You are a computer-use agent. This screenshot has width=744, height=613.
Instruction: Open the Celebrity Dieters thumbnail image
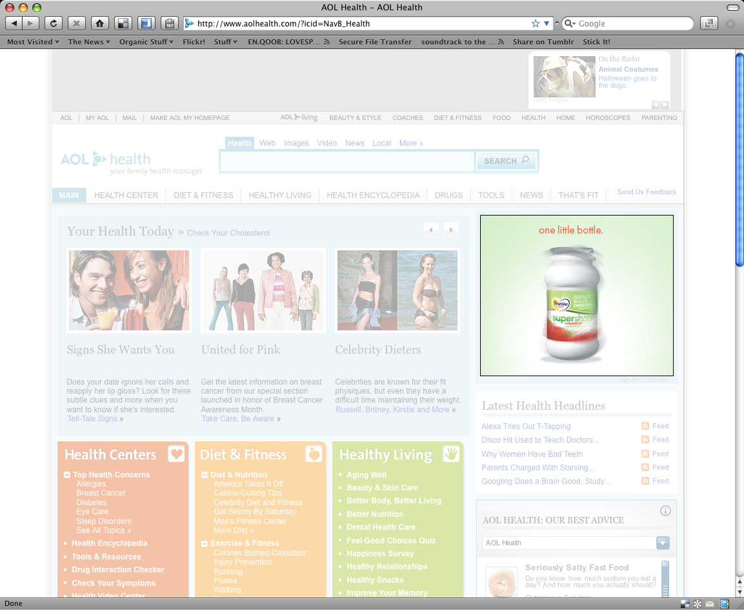pyautogui.click(x=397, y=290)
